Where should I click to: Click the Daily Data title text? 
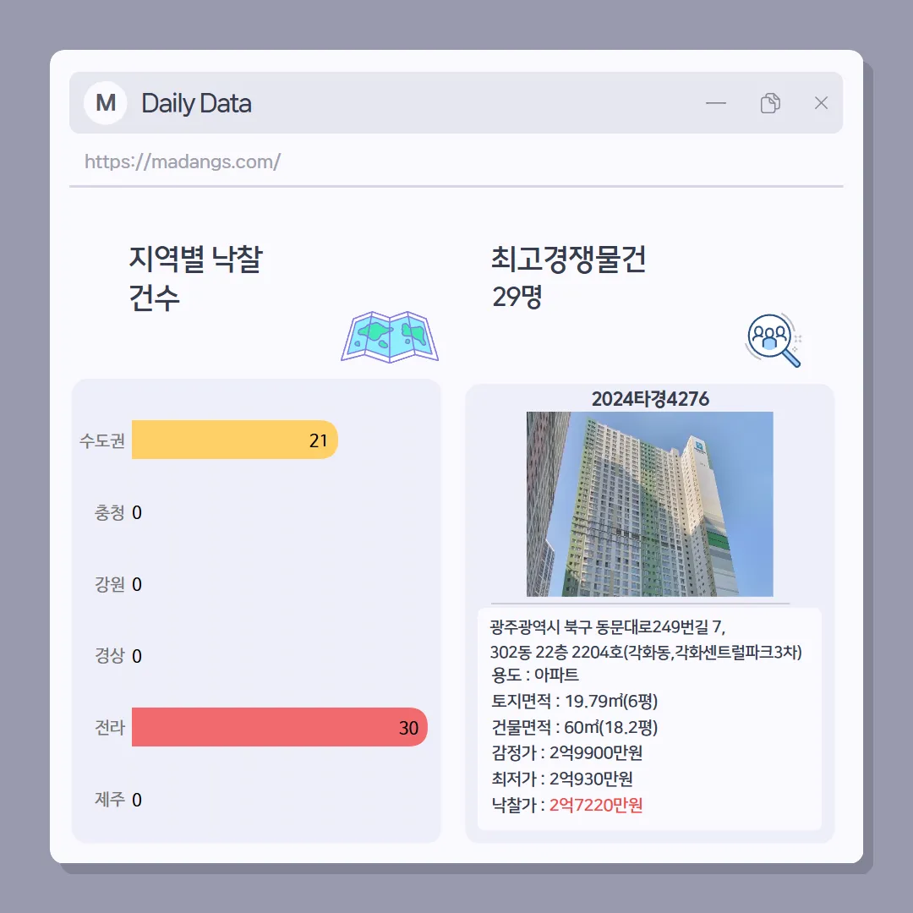pyautogui.click(x=196, y=103)
